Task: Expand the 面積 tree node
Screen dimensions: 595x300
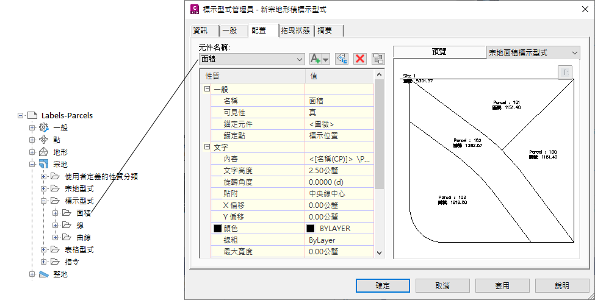Action: [x=56, y=213]
